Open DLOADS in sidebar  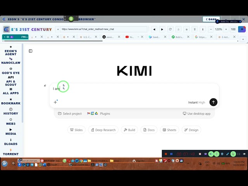coord(11,142)
